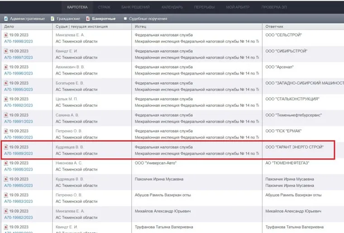Click bankruptcy icon beside case А70-19998/2023 date
Screen dimensions: 344x233
[x=6, y=35]
